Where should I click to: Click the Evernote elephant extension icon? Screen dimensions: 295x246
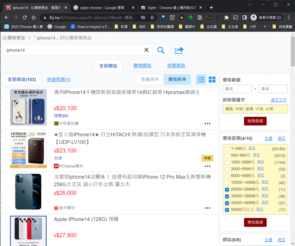(190, 18)
